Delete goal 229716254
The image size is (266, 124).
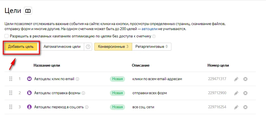(245, 107)
